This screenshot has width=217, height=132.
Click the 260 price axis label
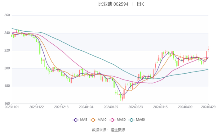click(x=7, y=15)
